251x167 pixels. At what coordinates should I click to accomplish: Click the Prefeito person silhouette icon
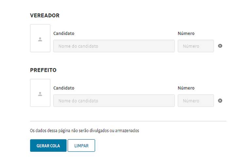[40, 94]
